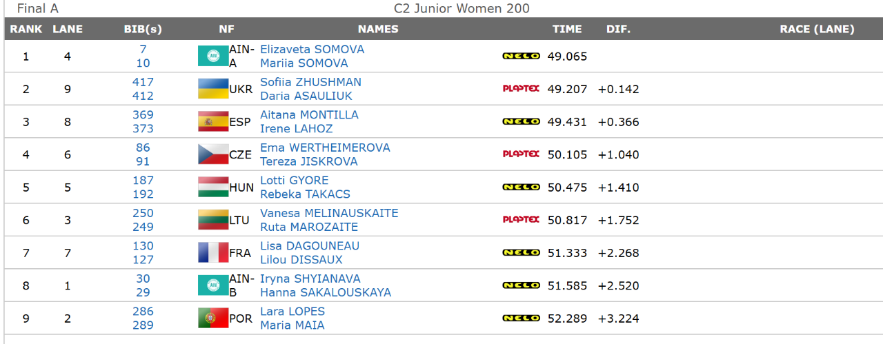Click the AIN-A team flag icon
This screenshot has height=344, width=883.
point(213,56)
